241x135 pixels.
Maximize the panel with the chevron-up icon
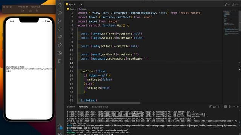(x=234, y=106)
